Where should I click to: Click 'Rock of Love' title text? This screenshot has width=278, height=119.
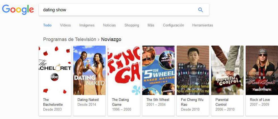tap(260, 100)
